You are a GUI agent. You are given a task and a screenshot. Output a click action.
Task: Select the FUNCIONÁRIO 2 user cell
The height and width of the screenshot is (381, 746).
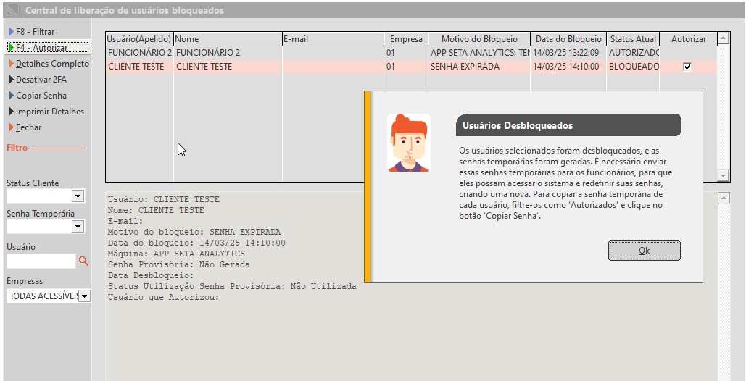click(x=139, y=53)
